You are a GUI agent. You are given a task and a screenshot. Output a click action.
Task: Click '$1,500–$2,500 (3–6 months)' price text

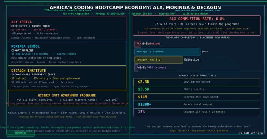click(x=30, y=54)
